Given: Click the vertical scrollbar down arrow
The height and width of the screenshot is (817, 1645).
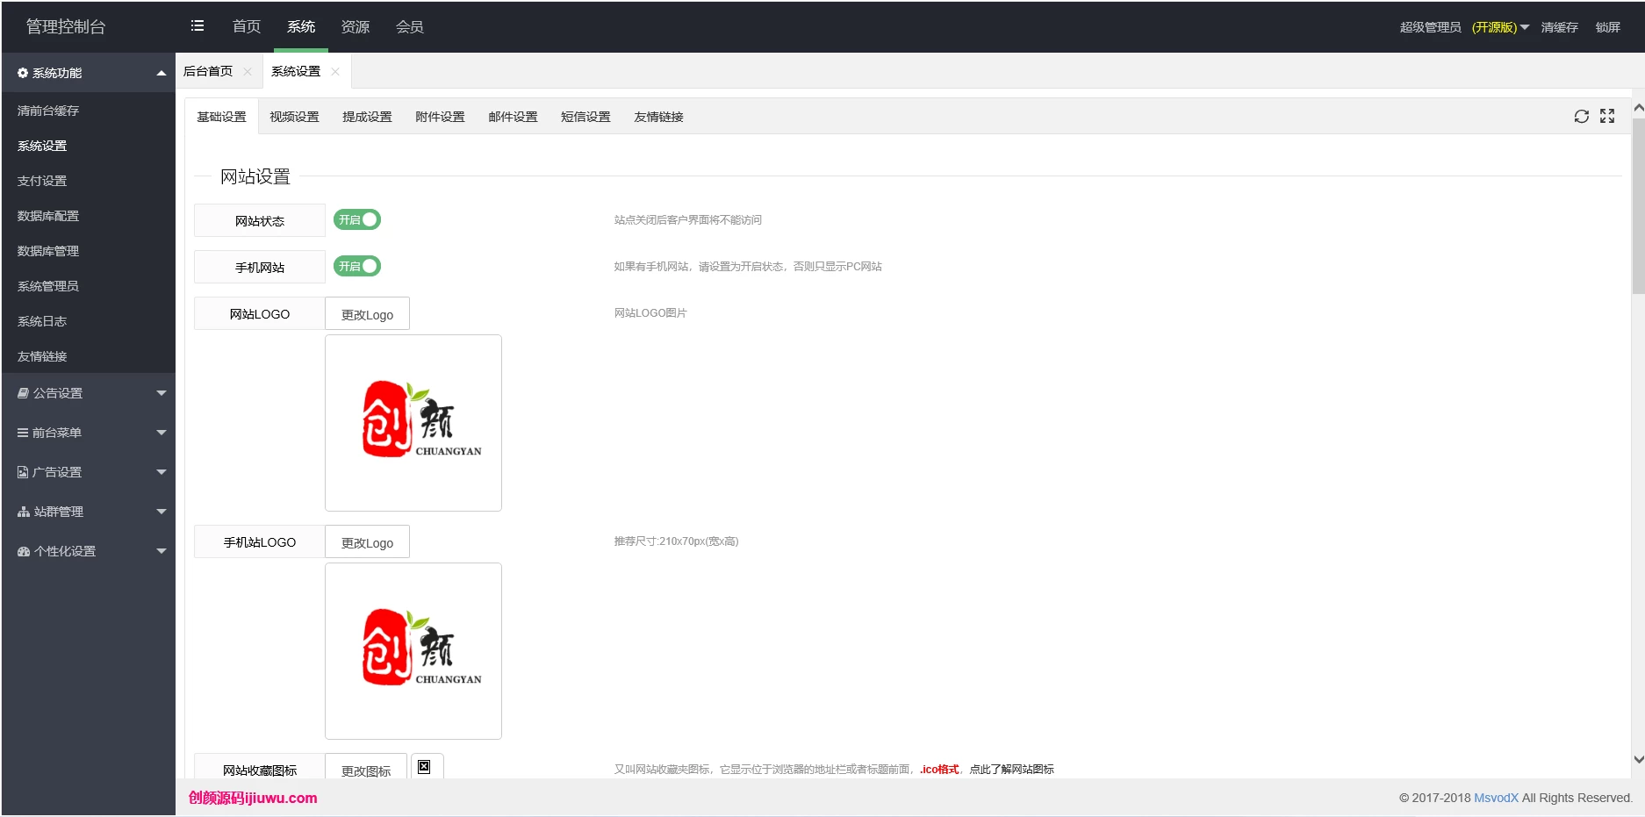Looking at the screenshot, I should 1638,759.
